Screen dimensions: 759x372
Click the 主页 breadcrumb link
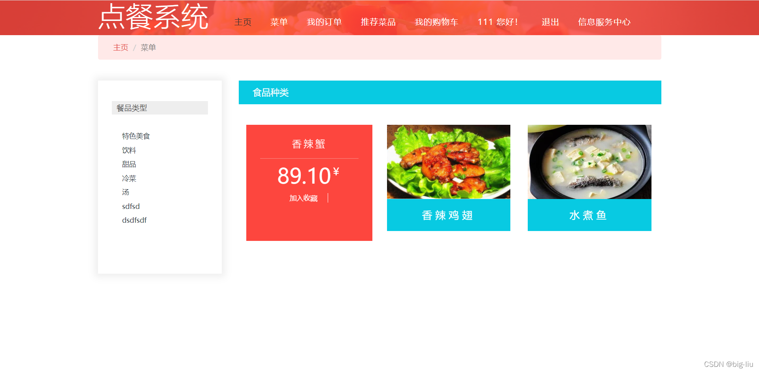click(121, 47)
